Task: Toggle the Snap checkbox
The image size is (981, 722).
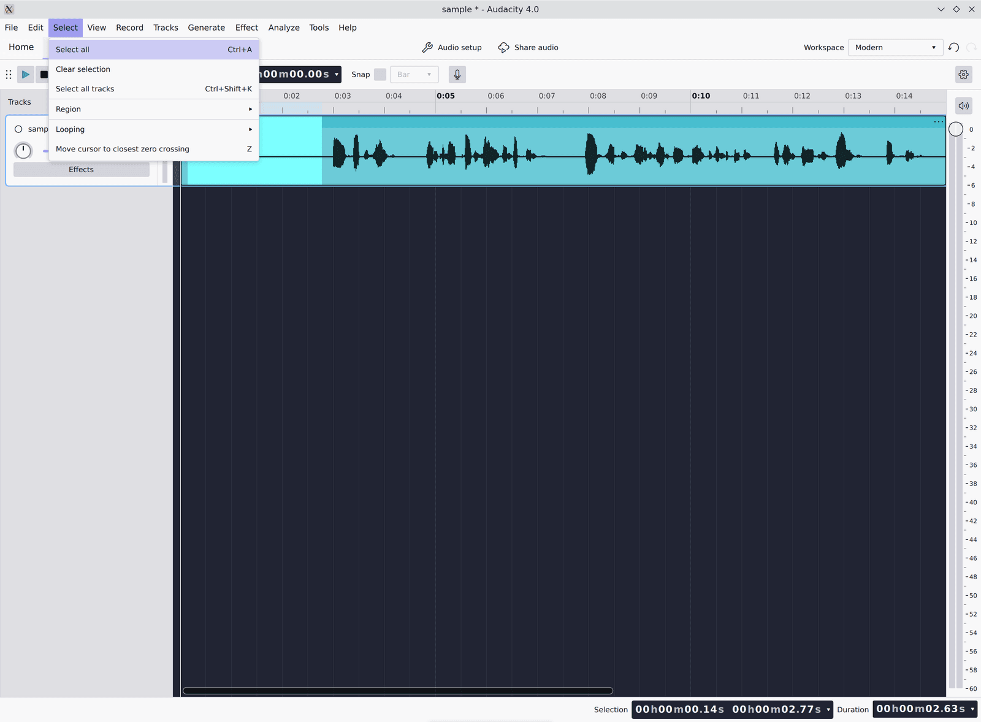Action: [380, 75]
